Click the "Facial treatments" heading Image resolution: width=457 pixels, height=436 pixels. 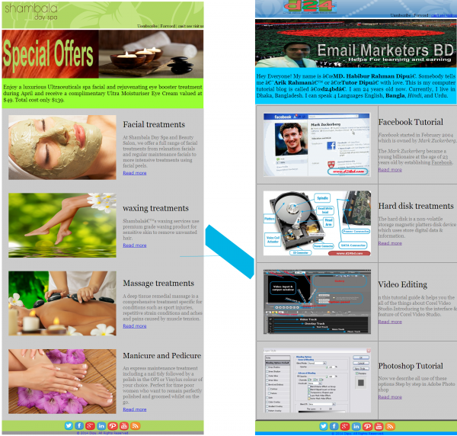pos(154,124)
